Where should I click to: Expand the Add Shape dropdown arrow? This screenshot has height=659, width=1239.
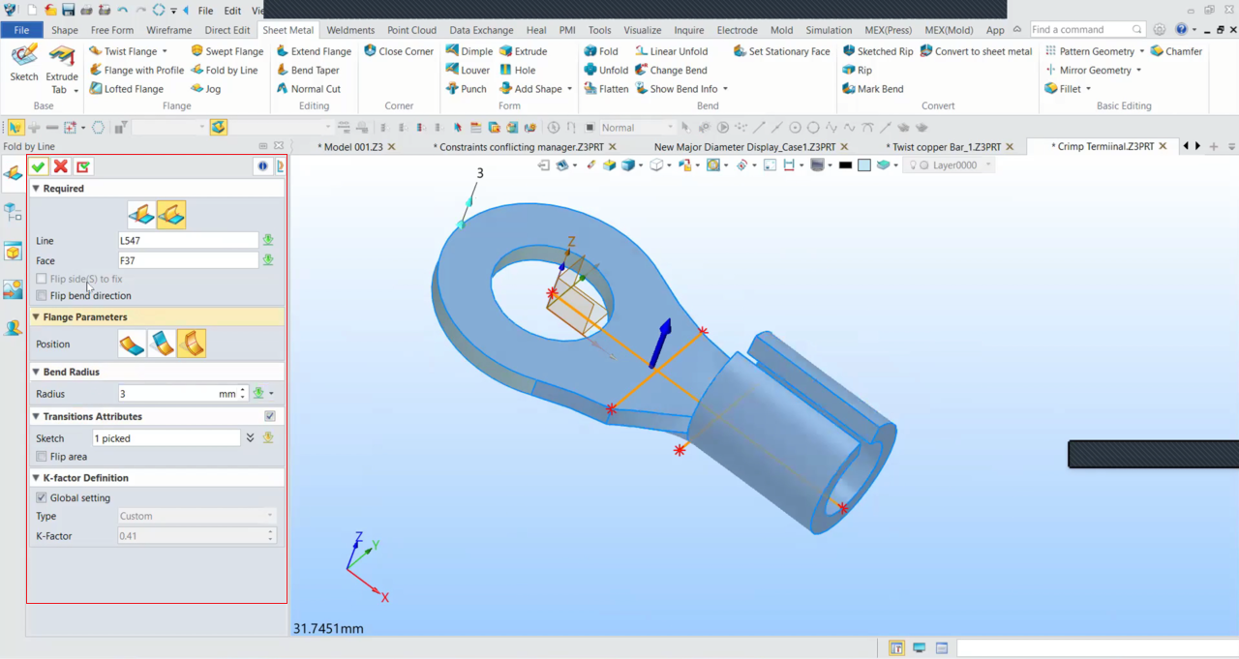(x=569, y=89)
